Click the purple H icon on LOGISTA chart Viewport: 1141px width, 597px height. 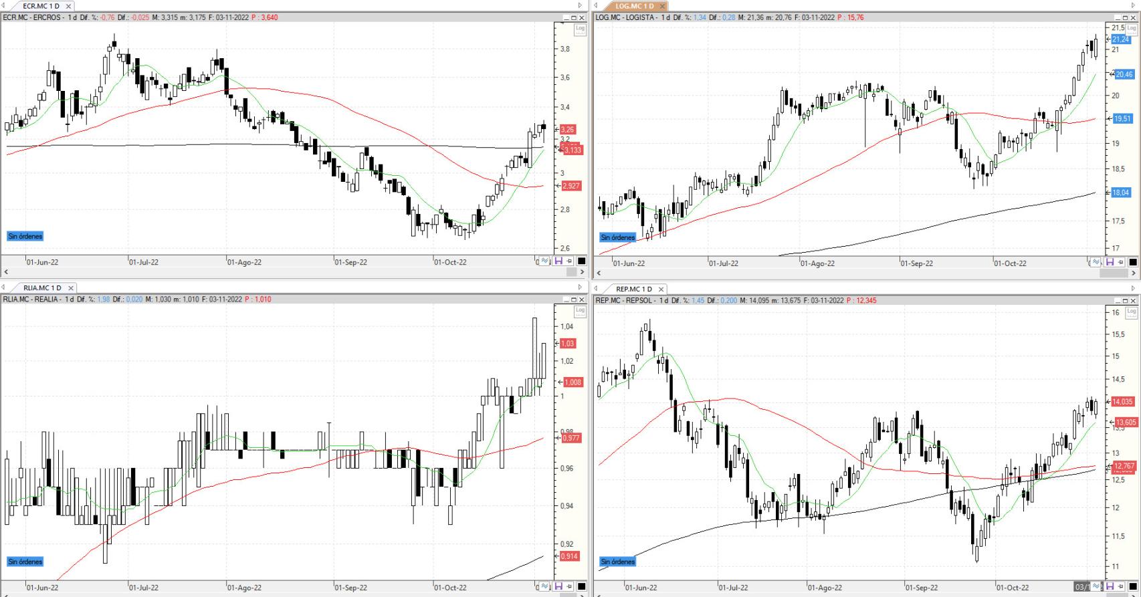pyautogui.click(x=1110, y=263)
